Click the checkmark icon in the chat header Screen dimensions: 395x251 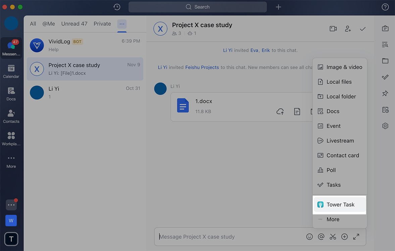coord(363,29)
